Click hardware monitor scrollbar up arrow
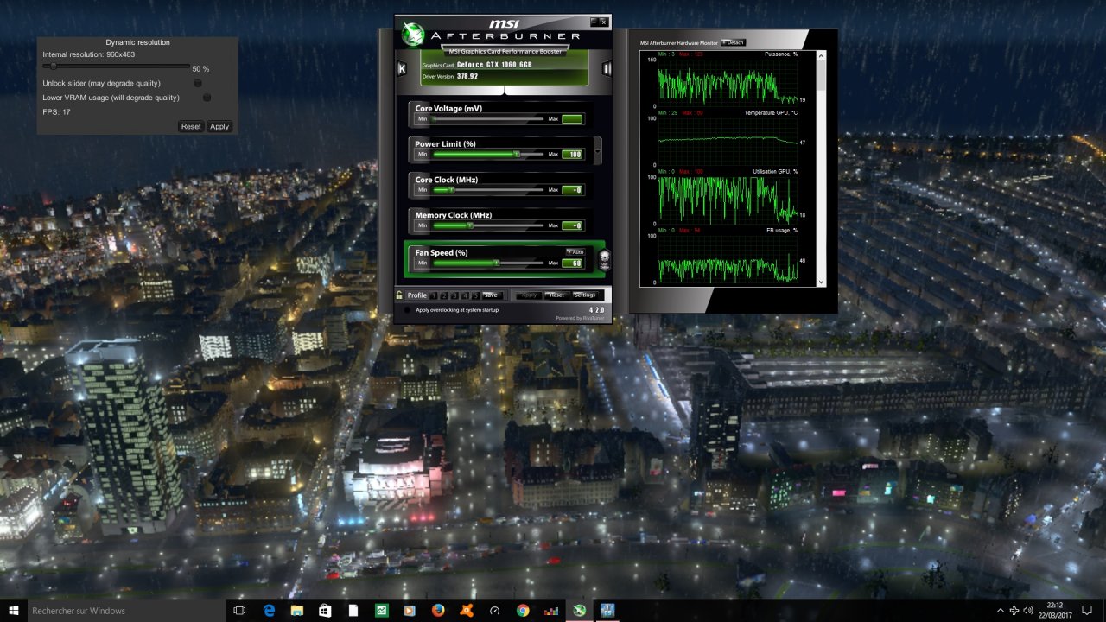This screenshot has height=622, width=1106. pos(821,56)
